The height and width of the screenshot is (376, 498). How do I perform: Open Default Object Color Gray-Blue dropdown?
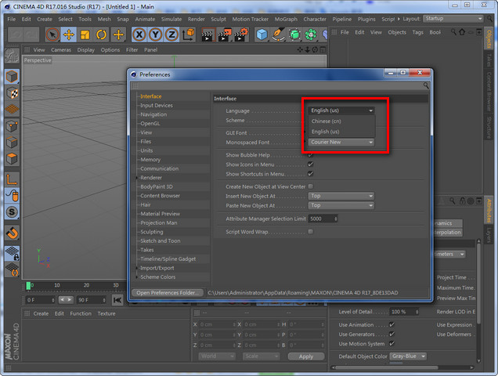click(x=408, y=356)
